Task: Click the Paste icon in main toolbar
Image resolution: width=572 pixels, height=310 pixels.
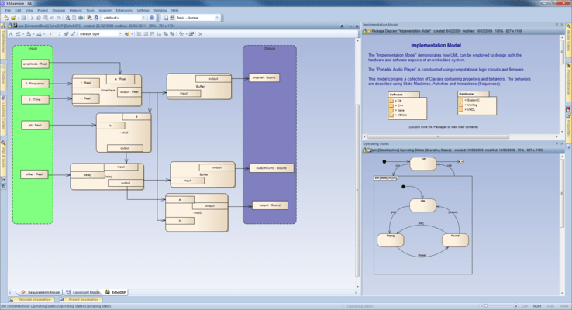Action: pos(45,18)
